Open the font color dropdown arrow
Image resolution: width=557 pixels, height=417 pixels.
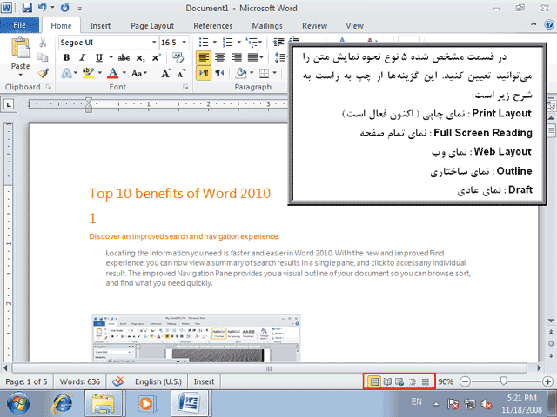point(124,73)
